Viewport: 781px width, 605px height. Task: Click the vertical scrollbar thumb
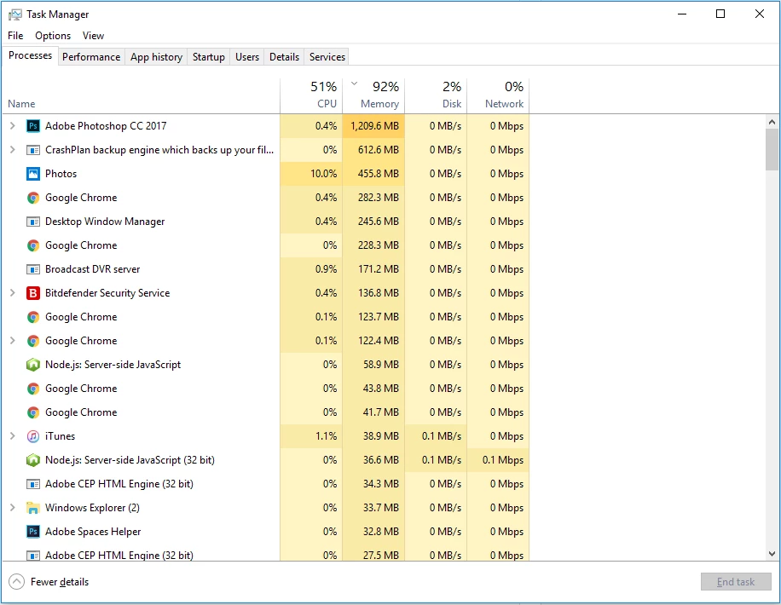(772, 149)
